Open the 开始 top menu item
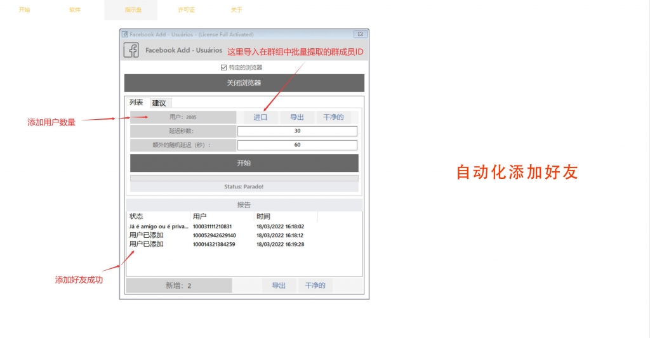This screenshot has width=650, height=338. click(x=25, y=10)
